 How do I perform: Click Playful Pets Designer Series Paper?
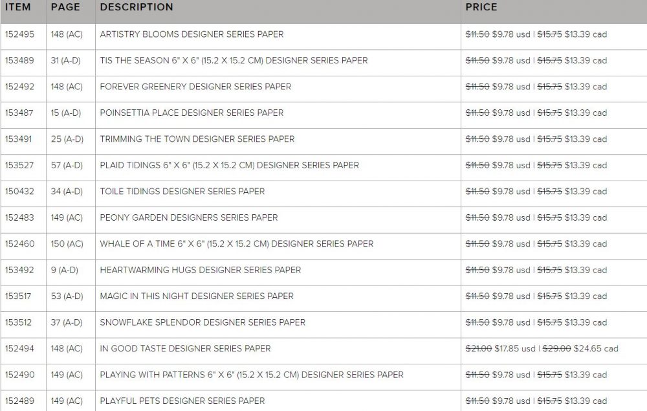tap(182, 401)
